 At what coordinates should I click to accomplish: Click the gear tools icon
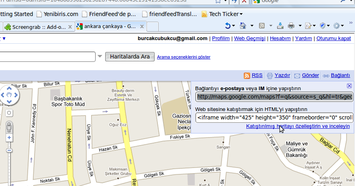coord(337,26)
